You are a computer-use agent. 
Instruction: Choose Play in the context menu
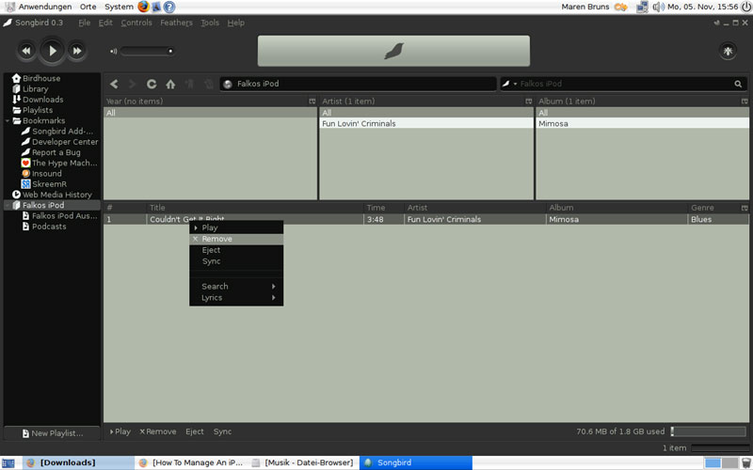pyautogui.click(x=236, y=227)
